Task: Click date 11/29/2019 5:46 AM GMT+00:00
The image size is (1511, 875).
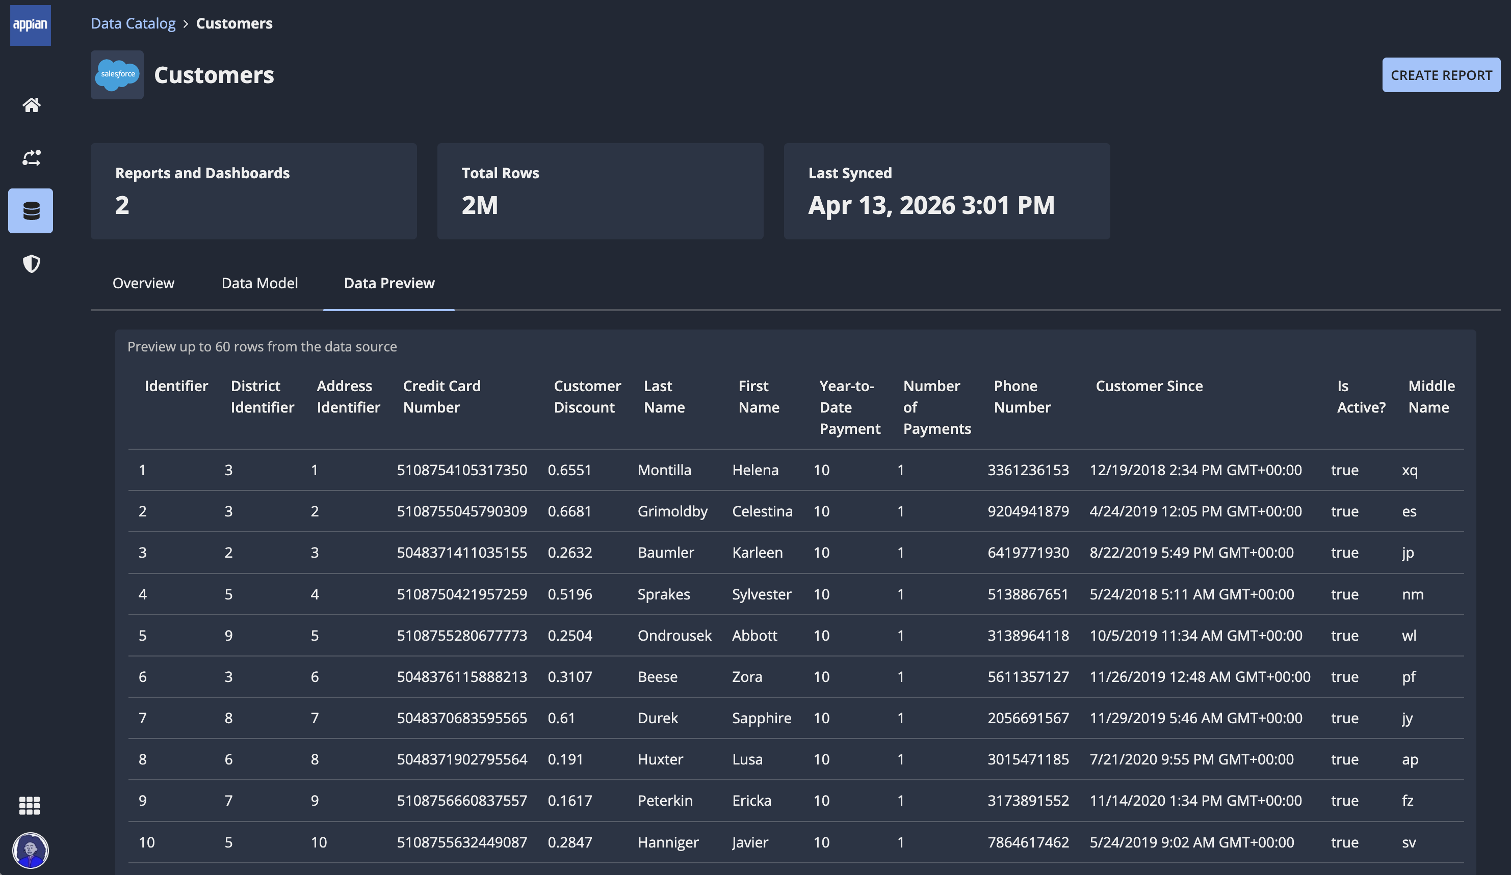Action: point(1195,718)
